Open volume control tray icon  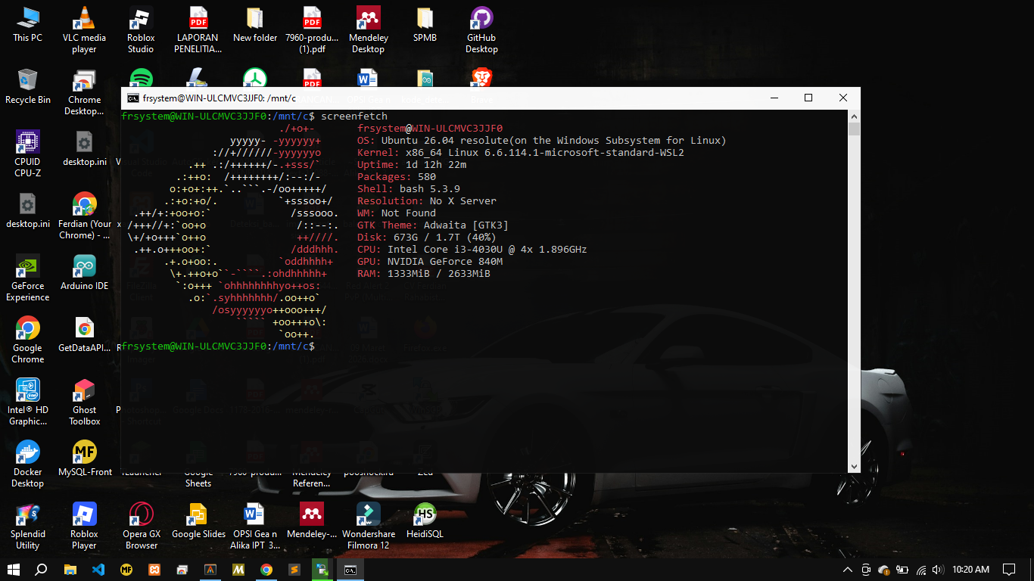coord(938,570)
